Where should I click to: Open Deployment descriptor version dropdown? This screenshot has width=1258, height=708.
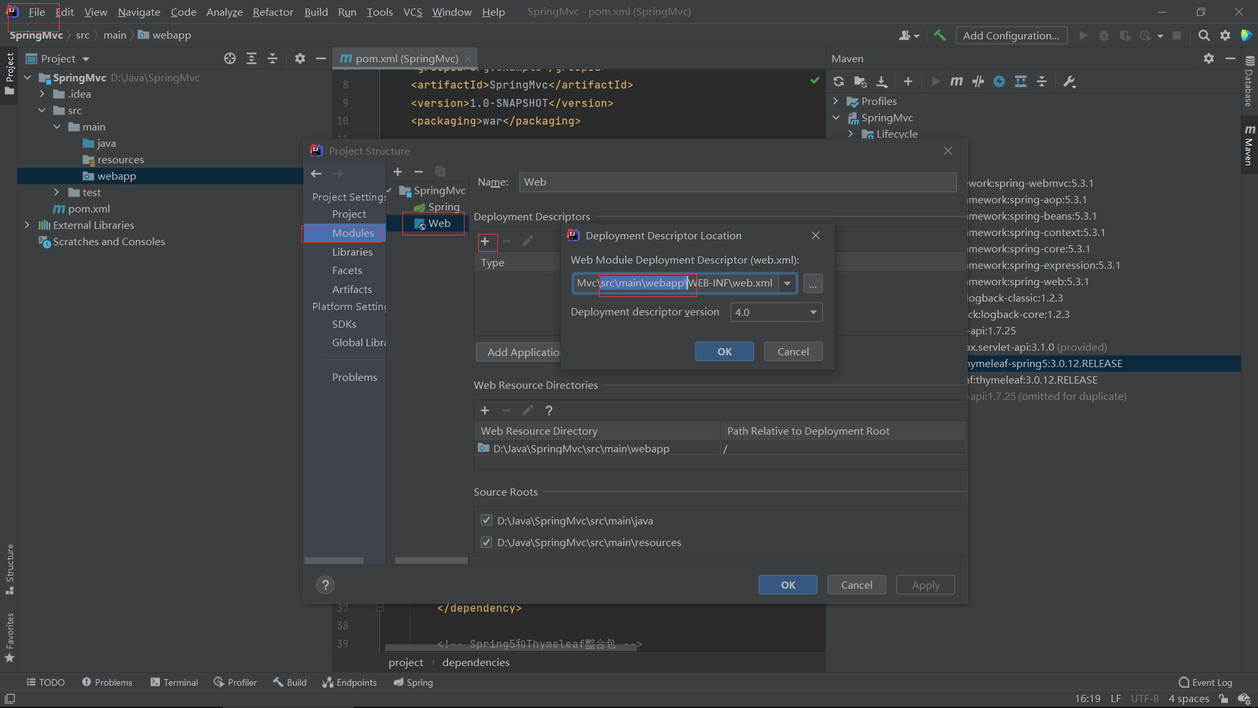point(813,312)
